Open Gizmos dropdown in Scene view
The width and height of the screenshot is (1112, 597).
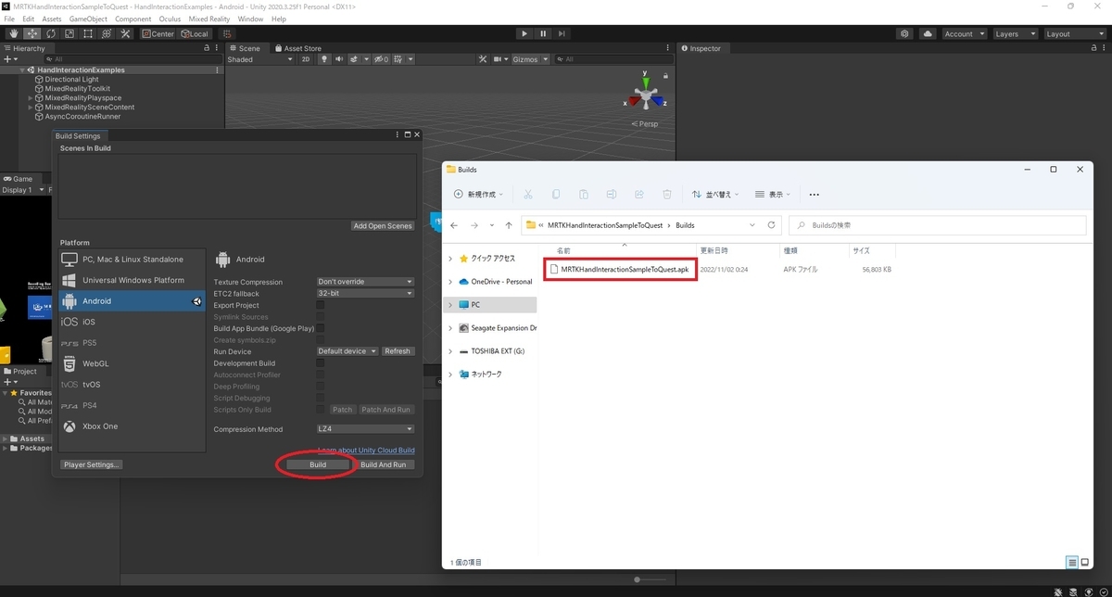(531, 59)
